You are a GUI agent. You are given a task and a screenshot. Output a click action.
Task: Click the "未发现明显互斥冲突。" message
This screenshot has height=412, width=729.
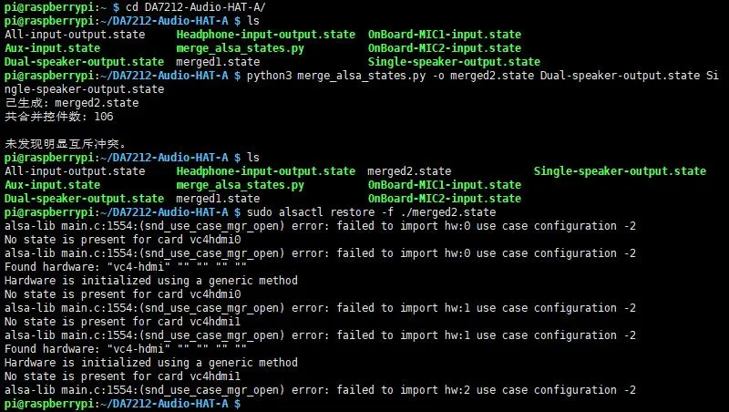(66, 144)
